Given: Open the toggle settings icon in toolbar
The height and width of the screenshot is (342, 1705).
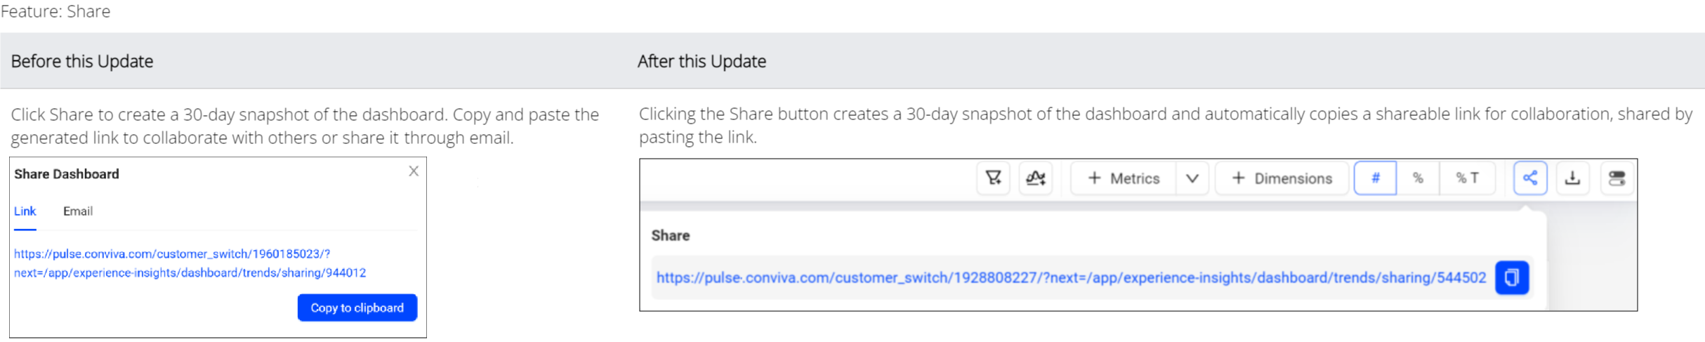Looking at the screenshot, I should [x=1617, y=178].
